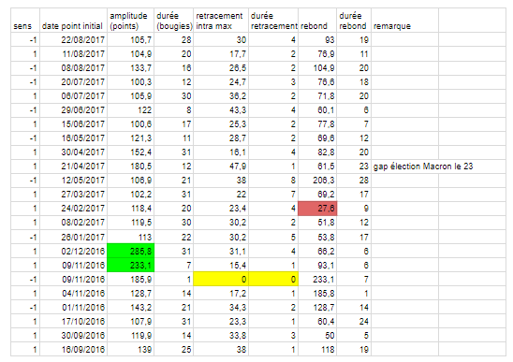Click the 'durée retracement' header cell
Screen dimensions: 513x362
click(x=273, y=21)
